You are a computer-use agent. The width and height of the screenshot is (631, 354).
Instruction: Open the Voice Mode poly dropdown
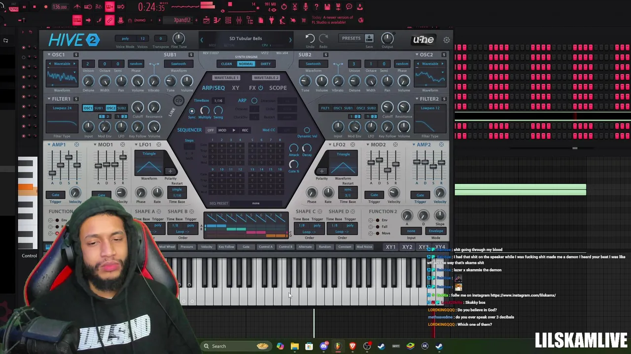pos(125,38)
